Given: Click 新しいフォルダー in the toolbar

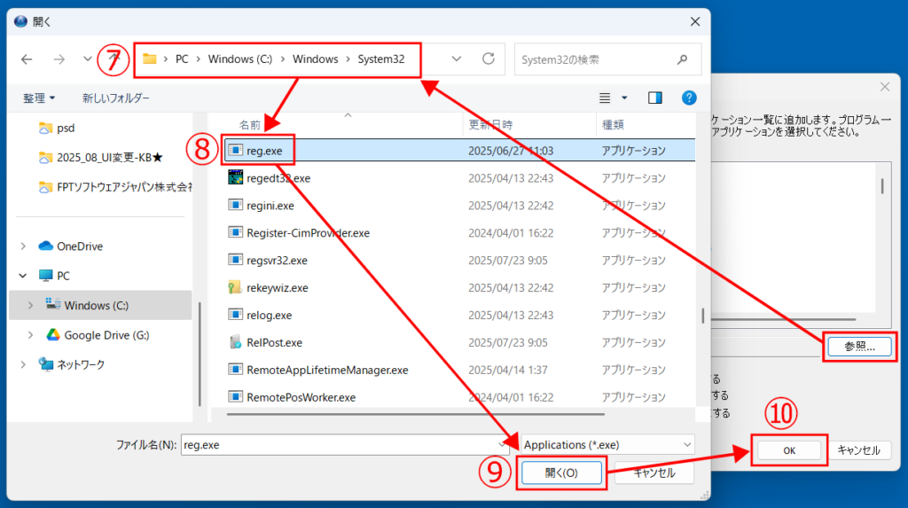Looking at the screenshot, I should [116, 98].
